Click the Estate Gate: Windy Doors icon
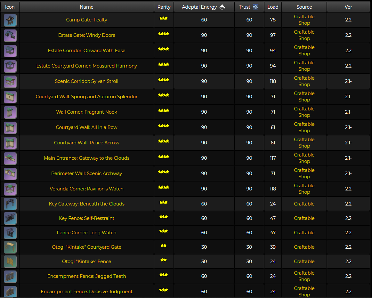This screenshot has width=372, height=298. pos(10,36)
